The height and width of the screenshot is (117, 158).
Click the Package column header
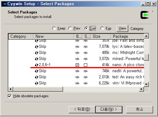[127, 37]
